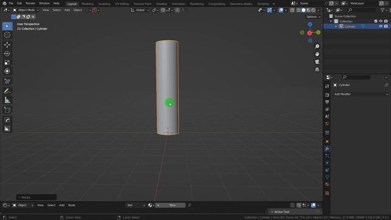Click the Blender logo menu icon
The width and height of the screenshot is (391, 220).
point(4,4)
